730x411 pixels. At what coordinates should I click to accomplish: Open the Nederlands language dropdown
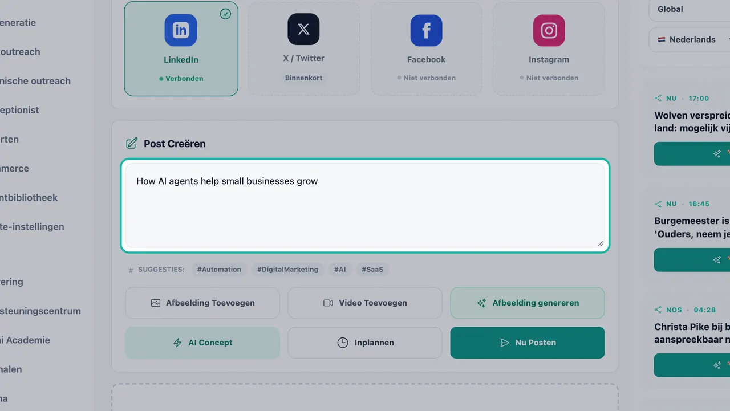point(690,40)
